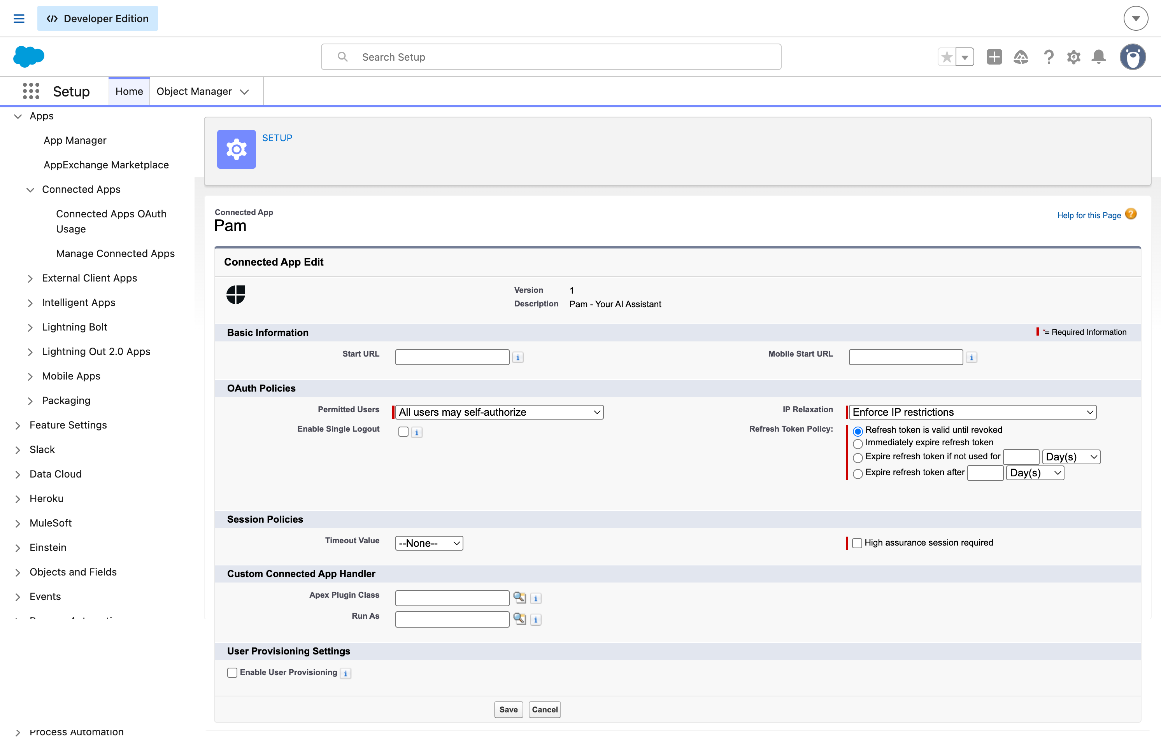
Task: Focus the Search Setup field
Action: pos(551,57)
